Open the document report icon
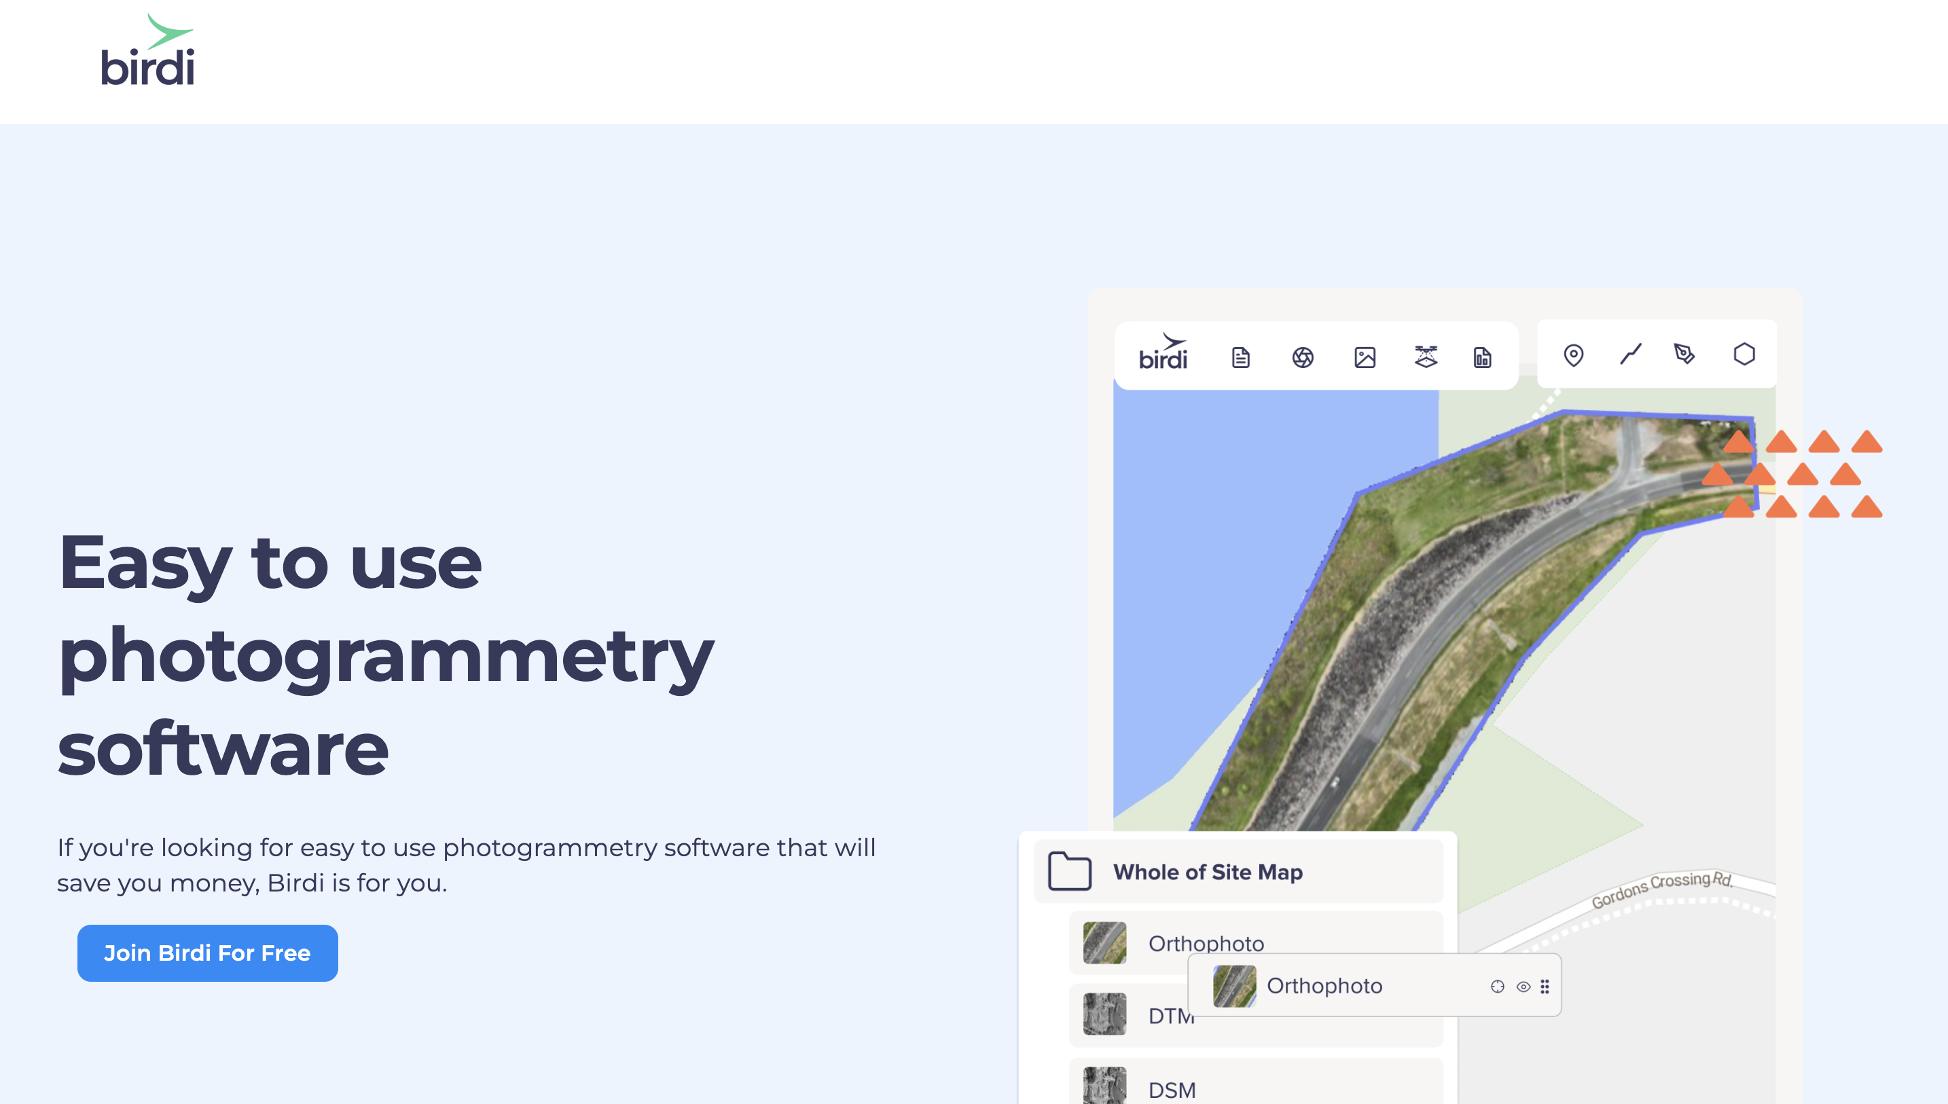The image size is (1948, 1104). point(1242,356)
